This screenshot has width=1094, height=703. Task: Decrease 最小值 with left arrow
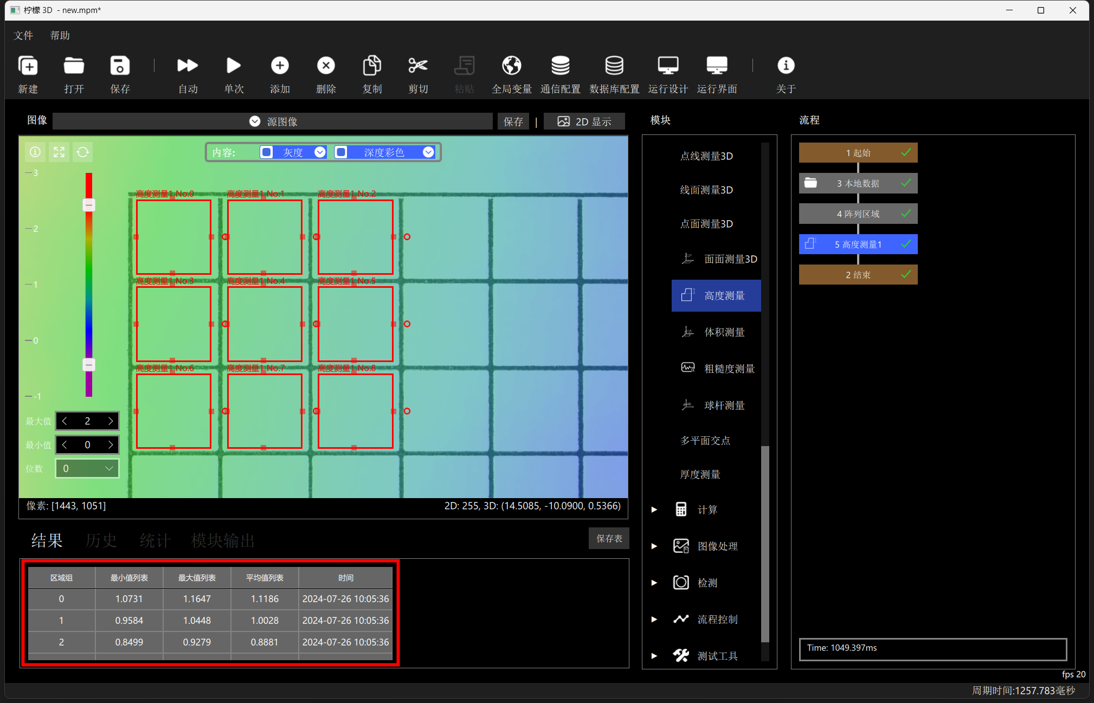[x=65, y=445]
